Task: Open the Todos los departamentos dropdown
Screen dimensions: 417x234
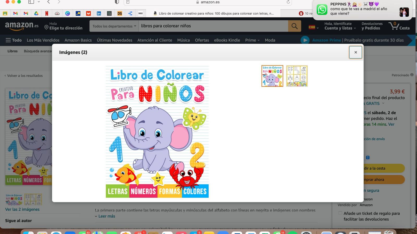Action: coord(114,26)
